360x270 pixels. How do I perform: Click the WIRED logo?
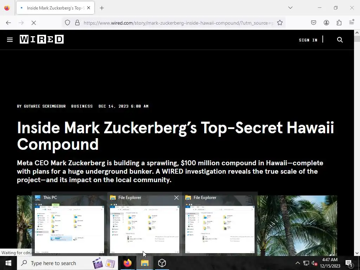click(41, 39)
